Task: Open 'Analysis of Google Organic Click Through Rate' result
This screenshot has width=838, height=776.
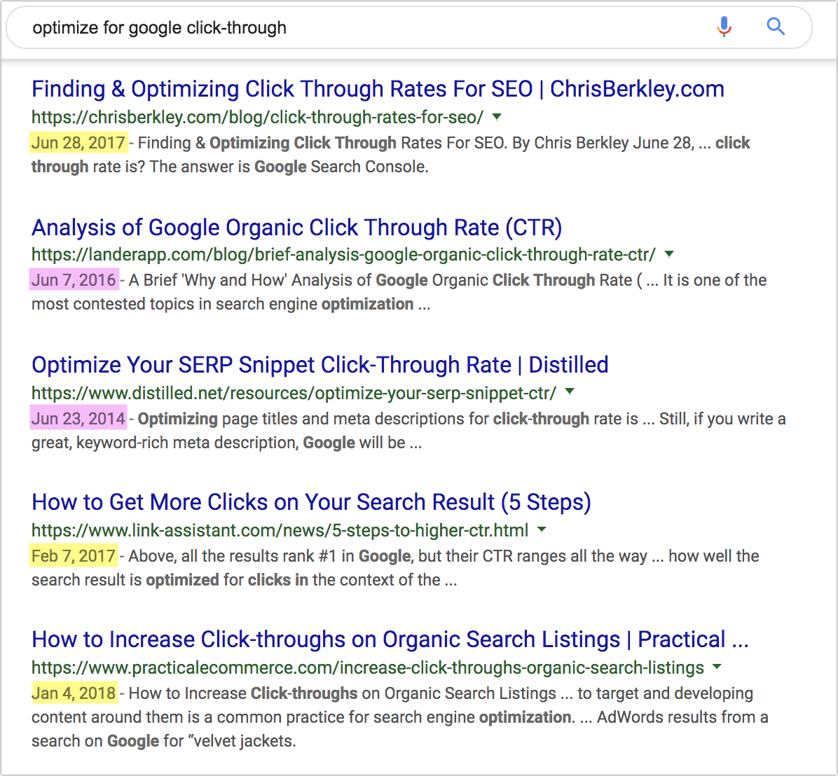Action: coord(296,228)
